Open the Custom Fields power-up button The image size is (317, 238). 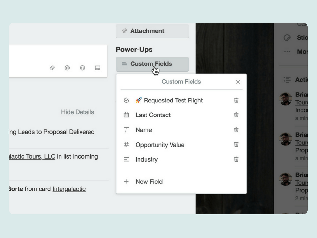click(x=152, y=64)
